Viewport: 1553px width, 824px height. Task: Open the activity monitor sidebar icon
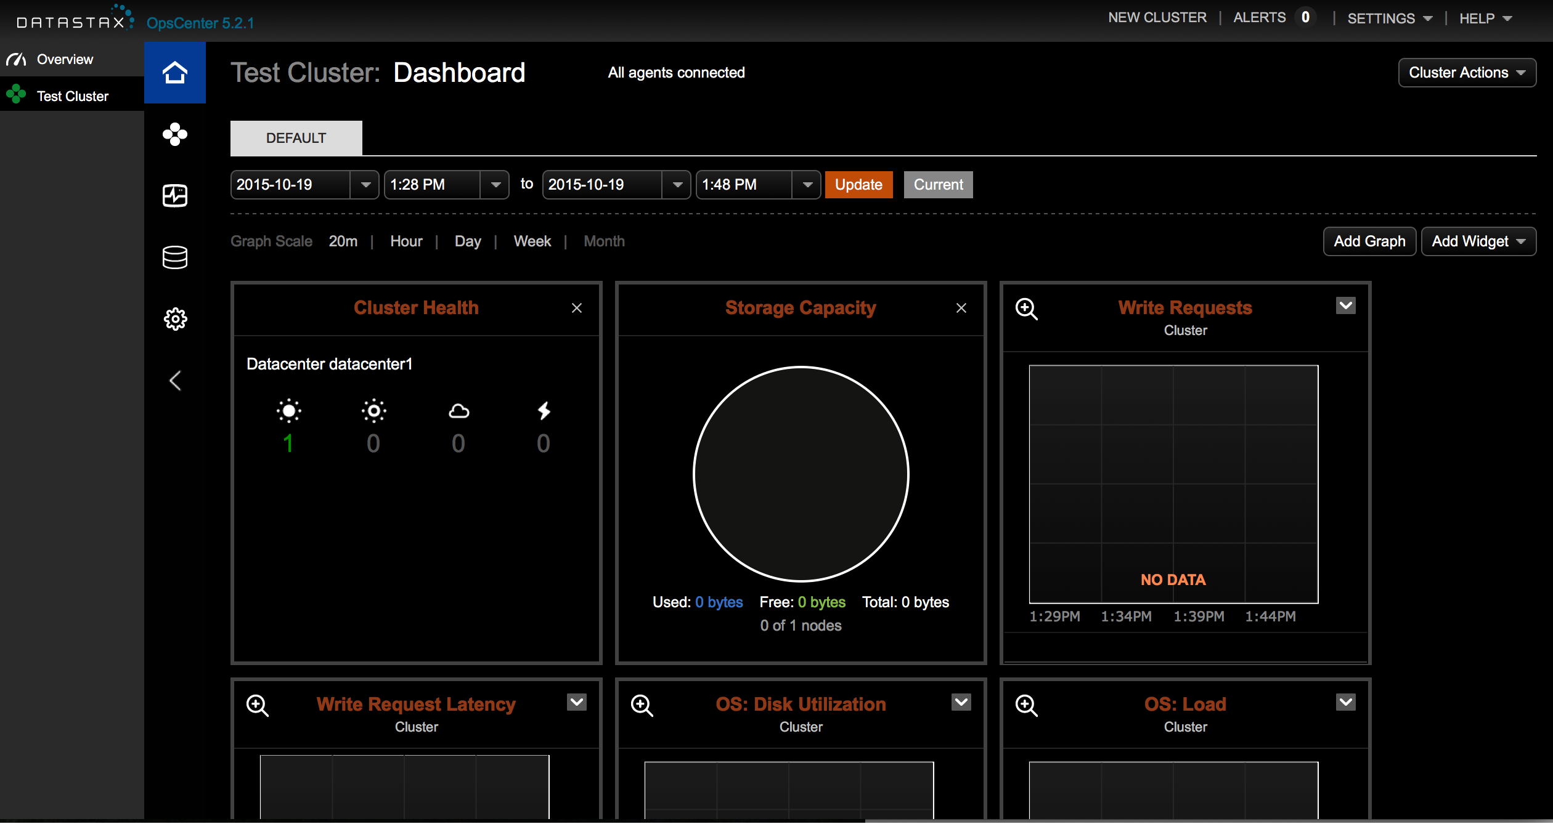coord(175,196)
